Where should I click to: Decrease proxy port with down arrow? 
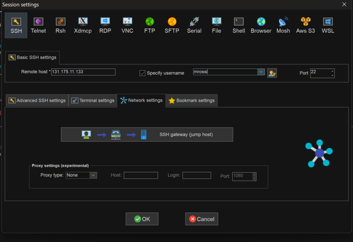pos(254,179)
